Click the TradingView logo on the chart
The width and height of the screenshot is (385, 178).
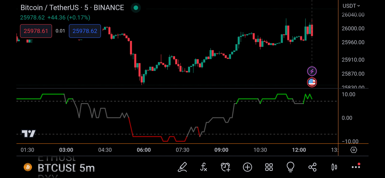tap(29, 134)
